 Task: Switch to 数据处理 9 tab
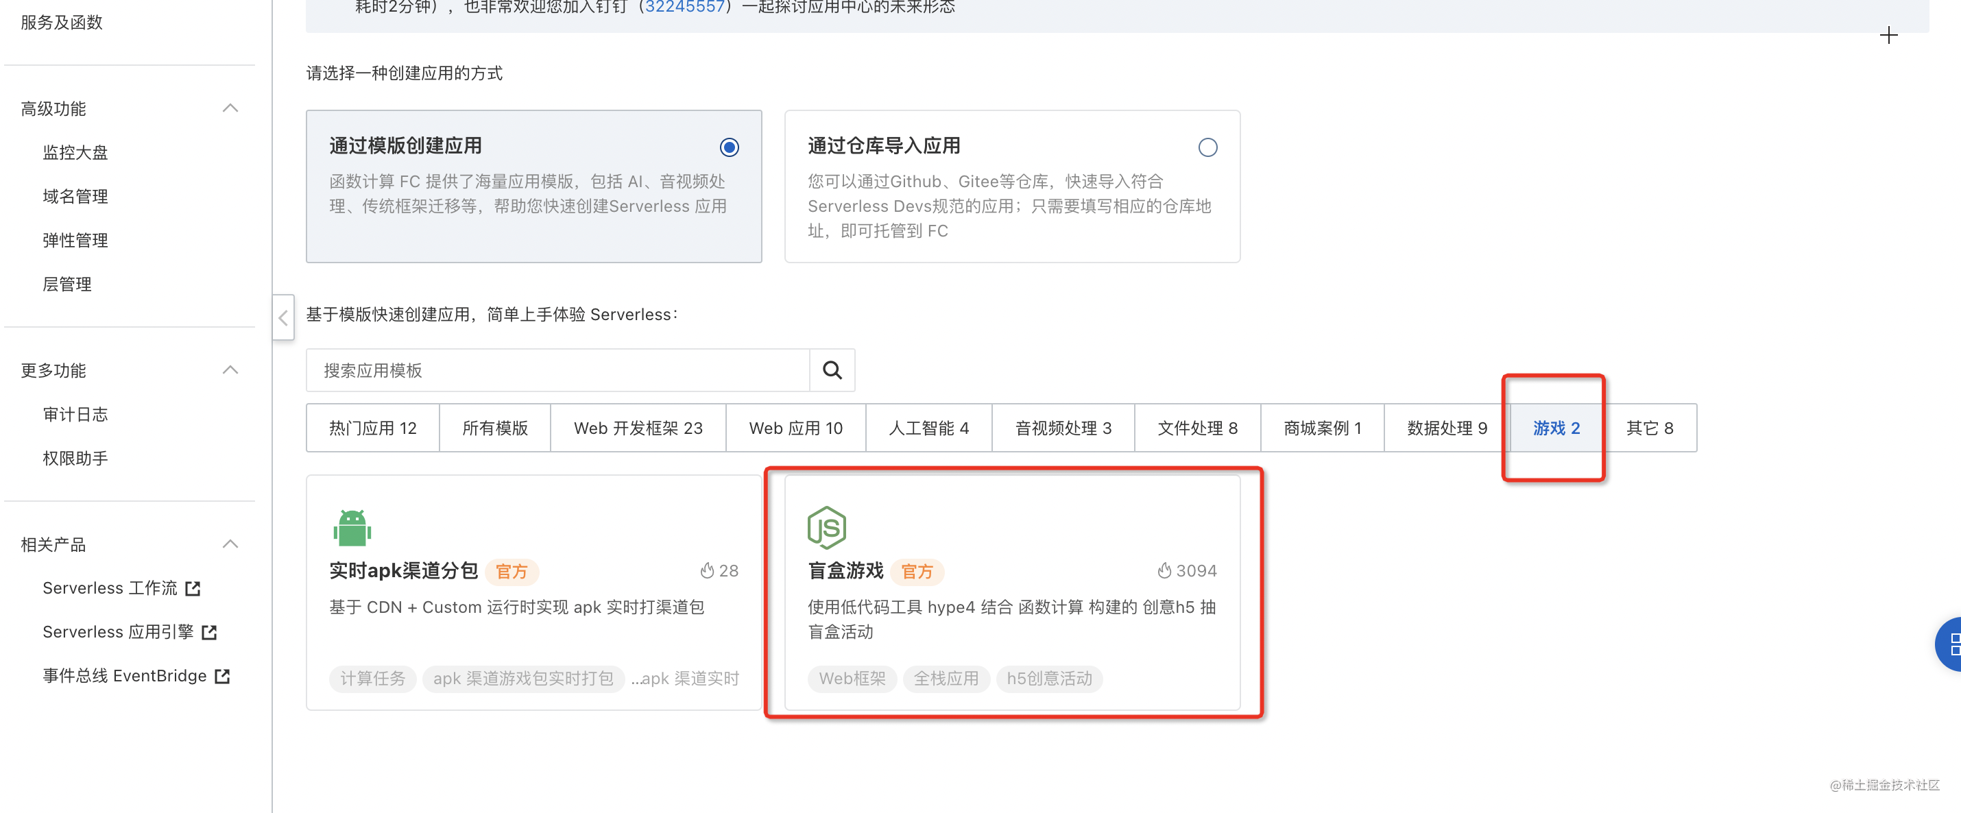1447,428
